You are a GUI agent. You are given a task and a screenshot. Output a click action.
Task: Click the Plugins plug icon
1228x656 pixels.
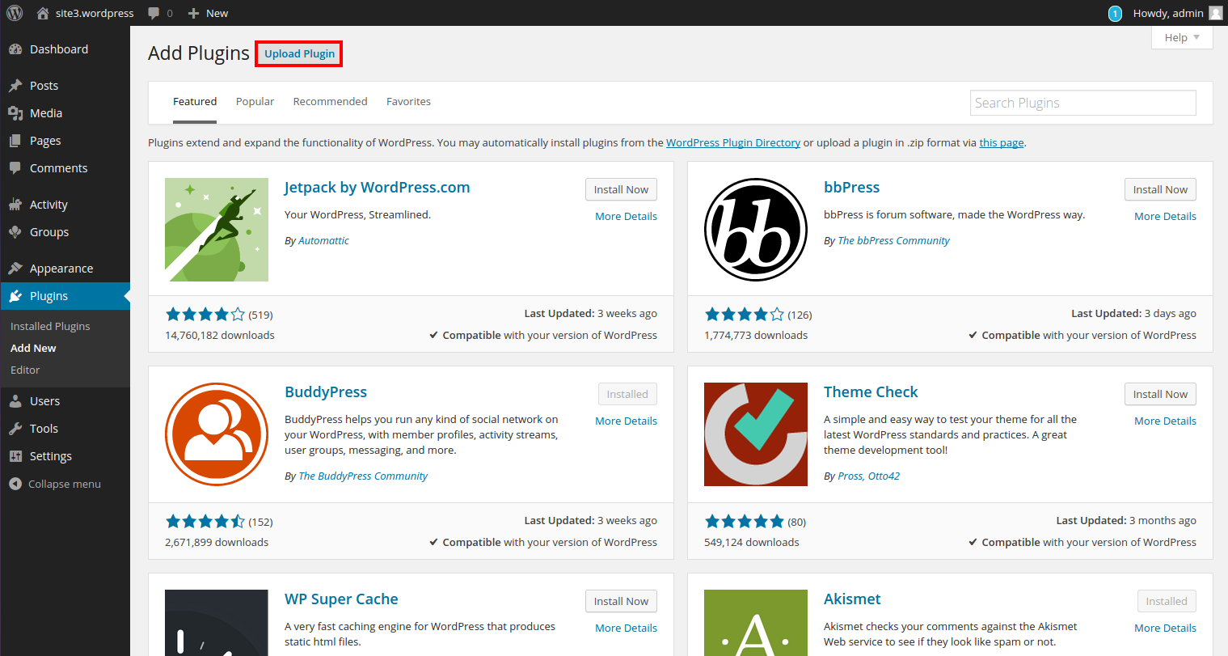pyautogui.click(x=15, y=296)
